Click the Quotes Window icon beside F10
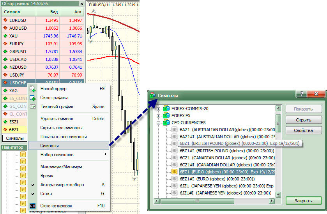The height and width of the screenshot is (214, 327). coord(33,206)
